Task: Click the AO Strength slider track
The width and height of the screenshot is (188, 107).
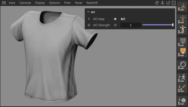Action: click(158, 25)
